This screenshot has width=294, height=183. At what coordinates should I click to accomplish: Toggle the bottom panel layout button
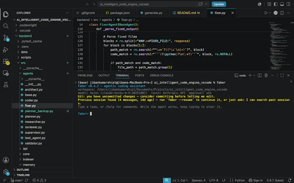tap(282, 4)
